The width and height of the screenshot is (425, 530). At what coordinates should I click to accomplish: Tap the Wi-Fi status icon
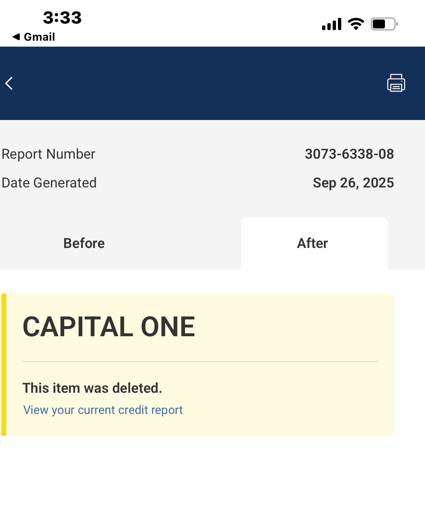[356, 24]
